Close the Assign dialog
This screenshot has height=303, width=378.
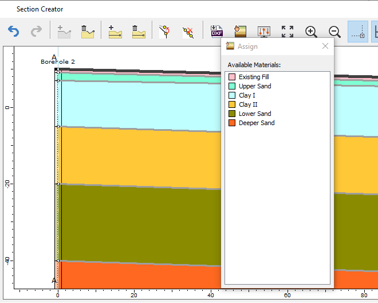[x=325, y=46]
